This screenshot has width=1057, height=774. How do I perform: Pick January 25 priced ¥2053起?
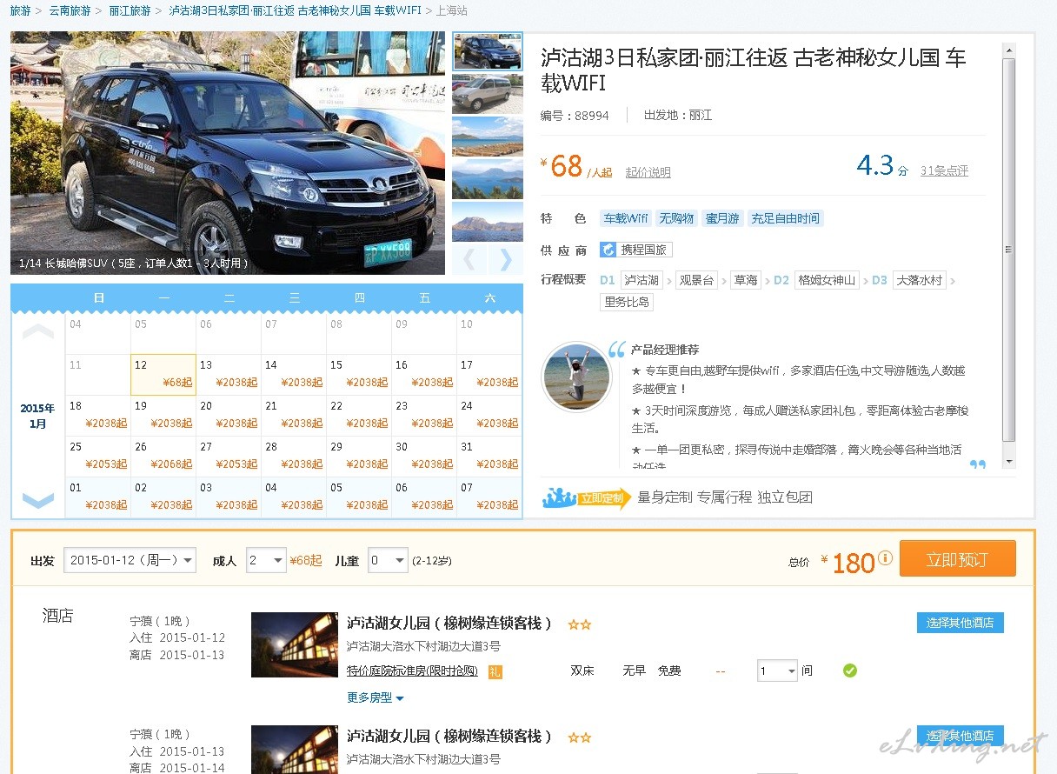coord(98,457)
